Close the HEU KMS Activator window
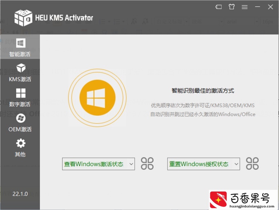This screenshot has width=279, height=210. [271, 7]
